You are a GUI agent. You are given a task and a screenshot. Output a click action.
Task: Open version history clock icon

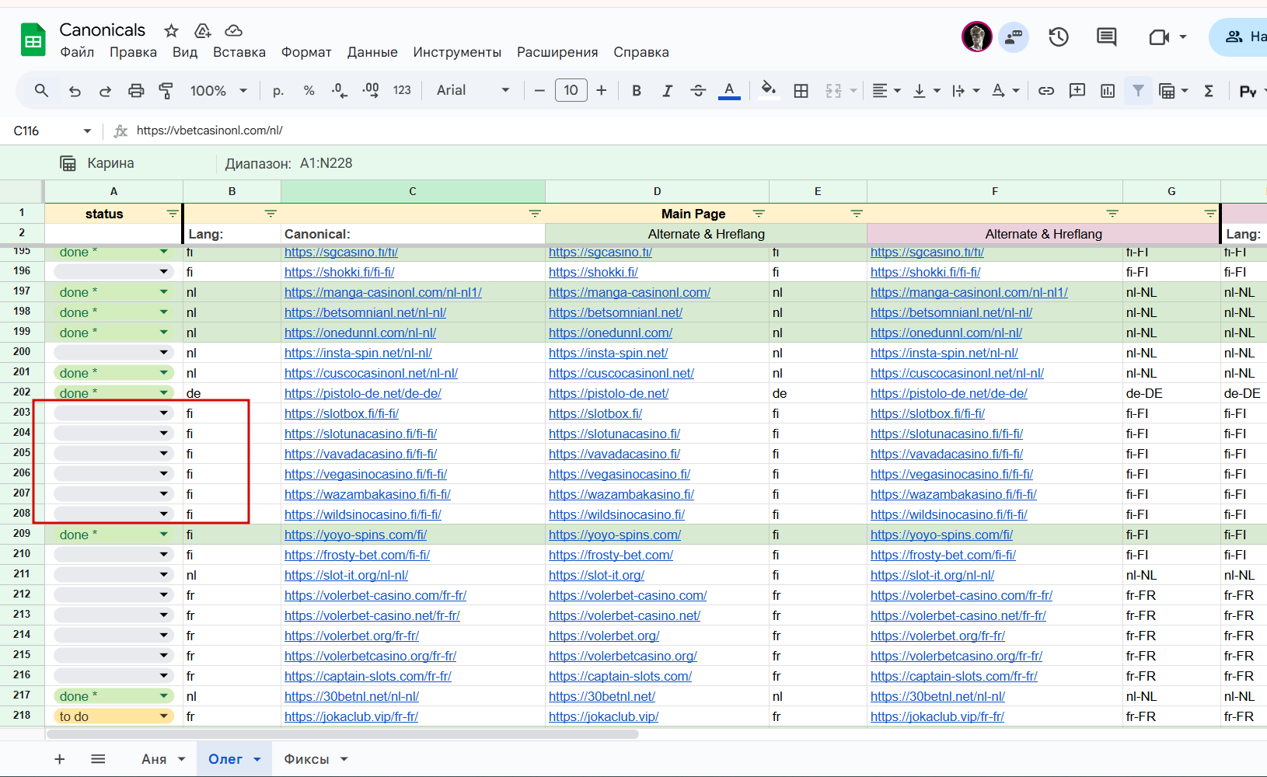tap(1058, 37)
